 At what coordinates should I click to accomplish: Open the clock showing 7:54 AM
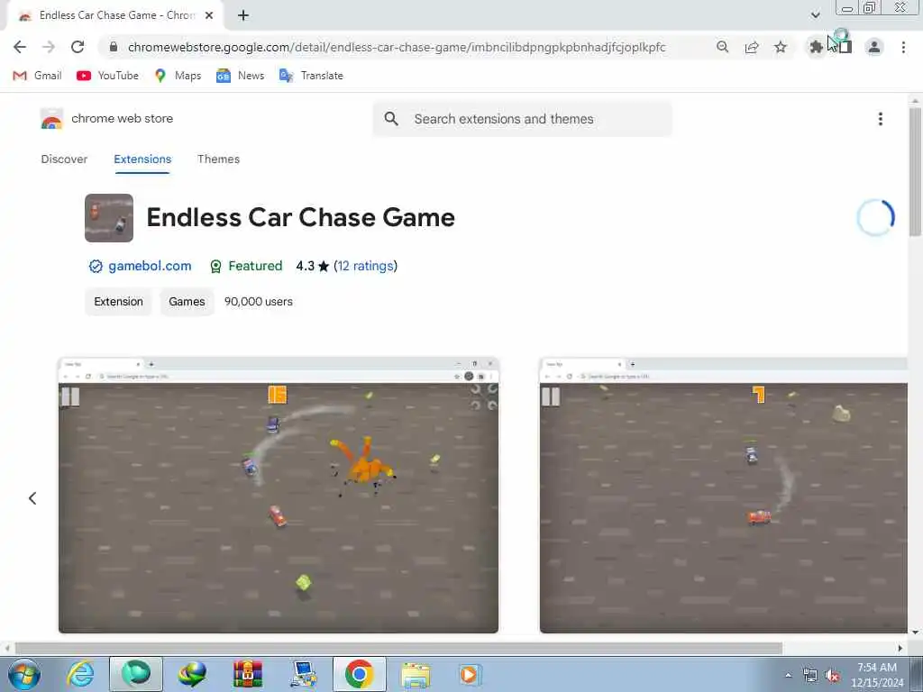(877, 674)
